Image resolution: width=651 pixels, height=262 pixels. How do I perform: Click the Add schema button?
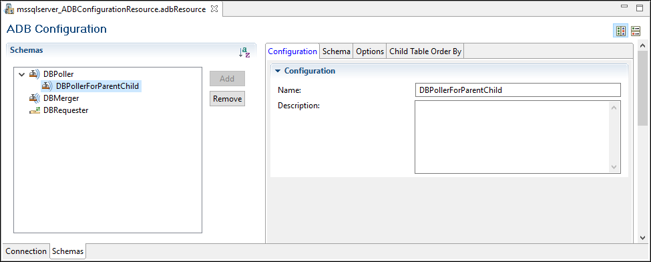coord(227,79)
